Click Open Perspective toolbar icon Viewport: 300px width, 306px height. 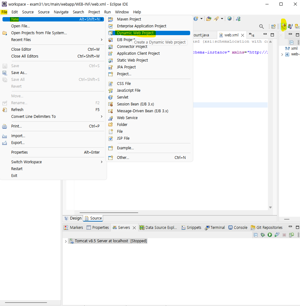(274, 26)
